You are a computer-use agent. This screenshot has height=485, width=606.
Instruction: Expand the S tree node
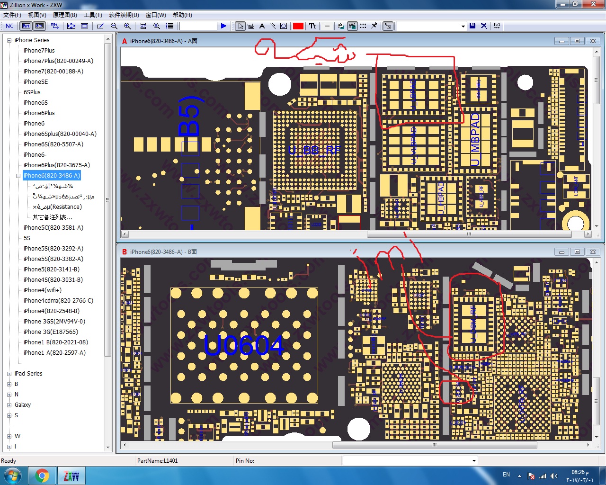[x=9, y=415]
